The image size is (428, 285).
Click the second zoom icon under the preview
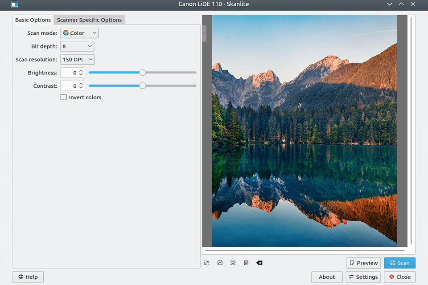click(220, 263)
